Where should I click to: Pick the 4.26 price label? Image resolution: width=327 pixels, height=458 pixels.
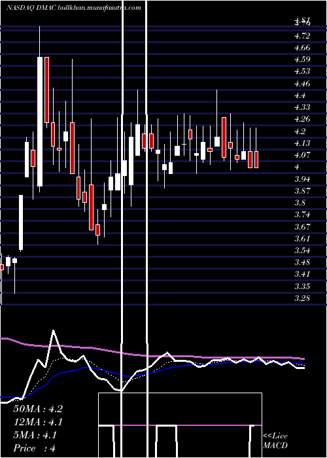point(302,119)
